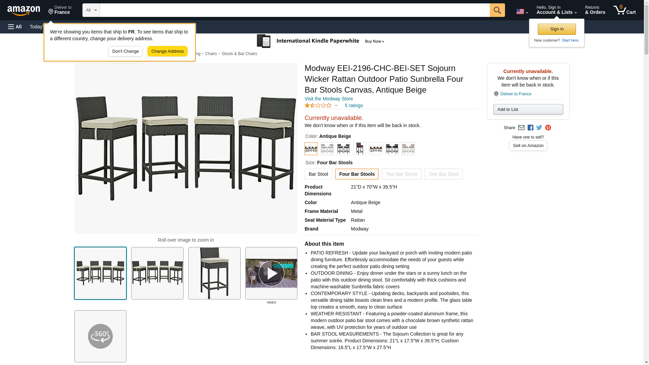Share product via email icon
The image size is (649, 365).
pyautogui.click(x=521, y=128)
